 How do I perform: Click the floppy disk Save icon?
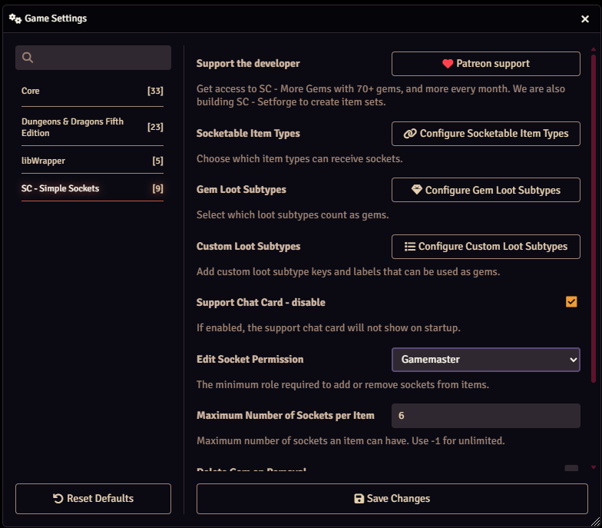click(x=359, y=499)
